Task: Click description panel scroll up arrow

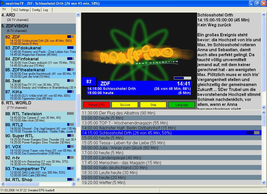Action: point(264,15)
